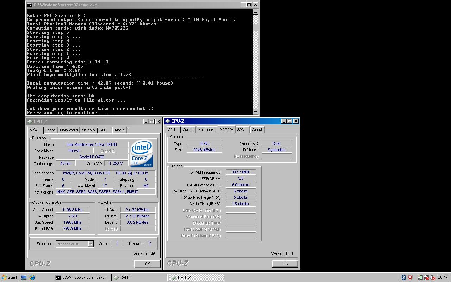Open Cache tab in right CPU-Z window
The image size is (451, 282).
point(188,130)
